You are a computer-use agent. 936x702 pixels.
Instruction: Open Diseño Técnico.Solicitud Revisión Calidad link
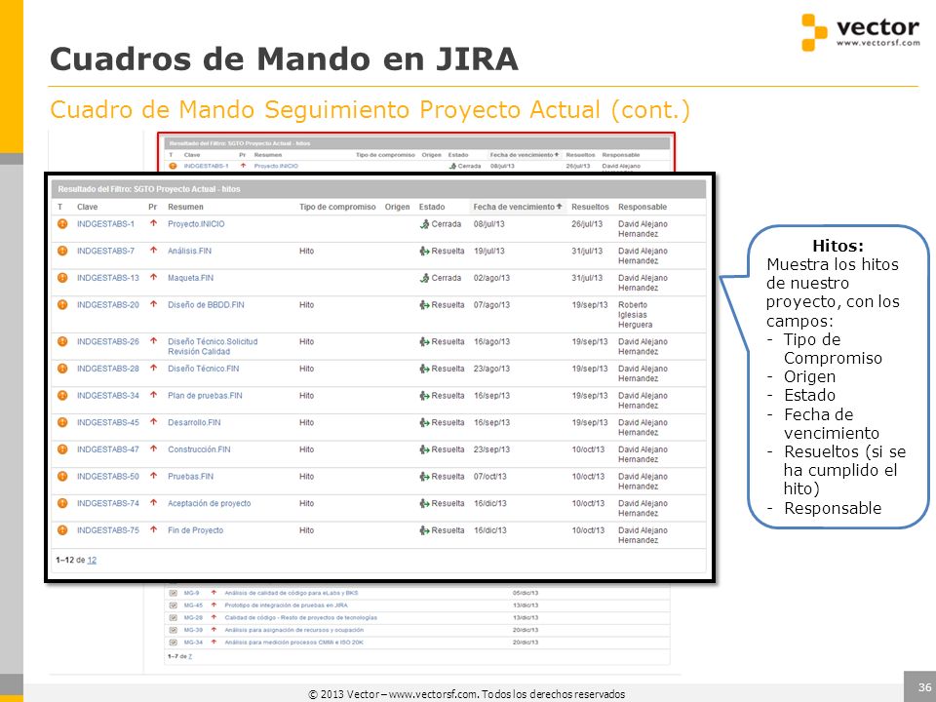pos(213,346)
